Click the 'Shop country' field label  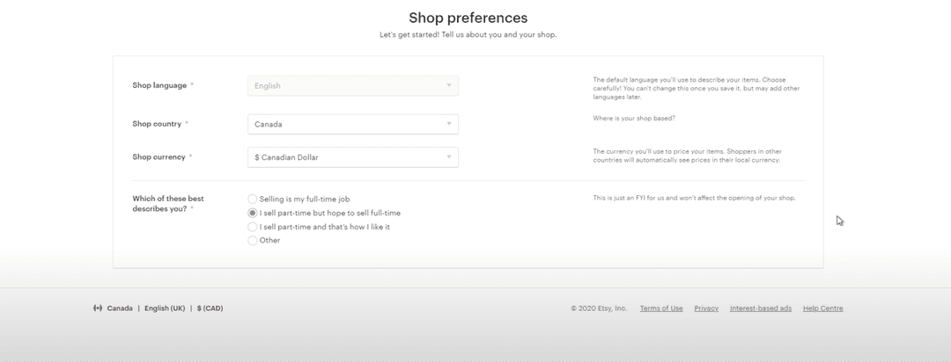[157, 124]
